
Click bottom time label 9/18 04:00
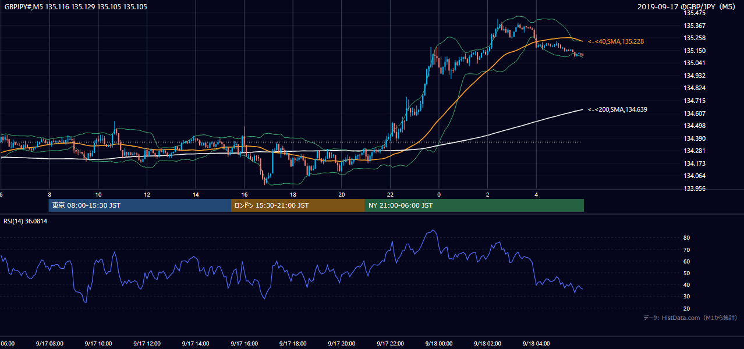pos(536,344)
